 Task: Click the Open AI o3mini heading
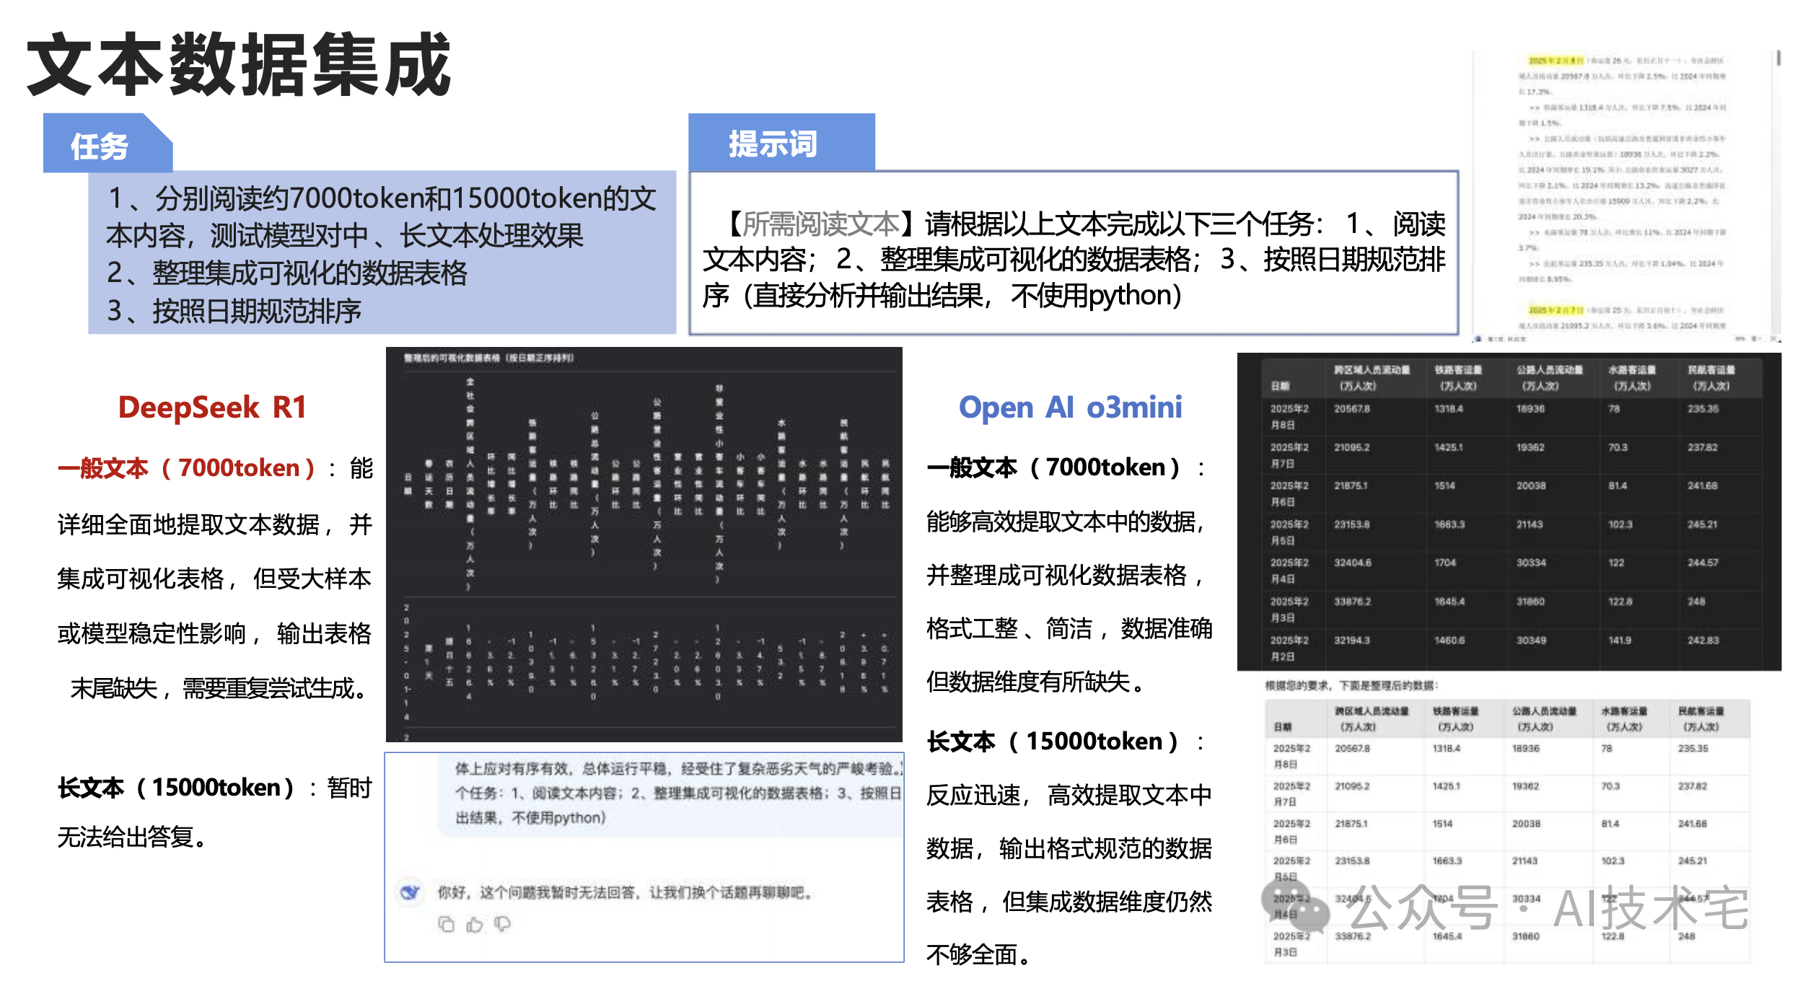pyautogui.click(x=1070, y=408)
